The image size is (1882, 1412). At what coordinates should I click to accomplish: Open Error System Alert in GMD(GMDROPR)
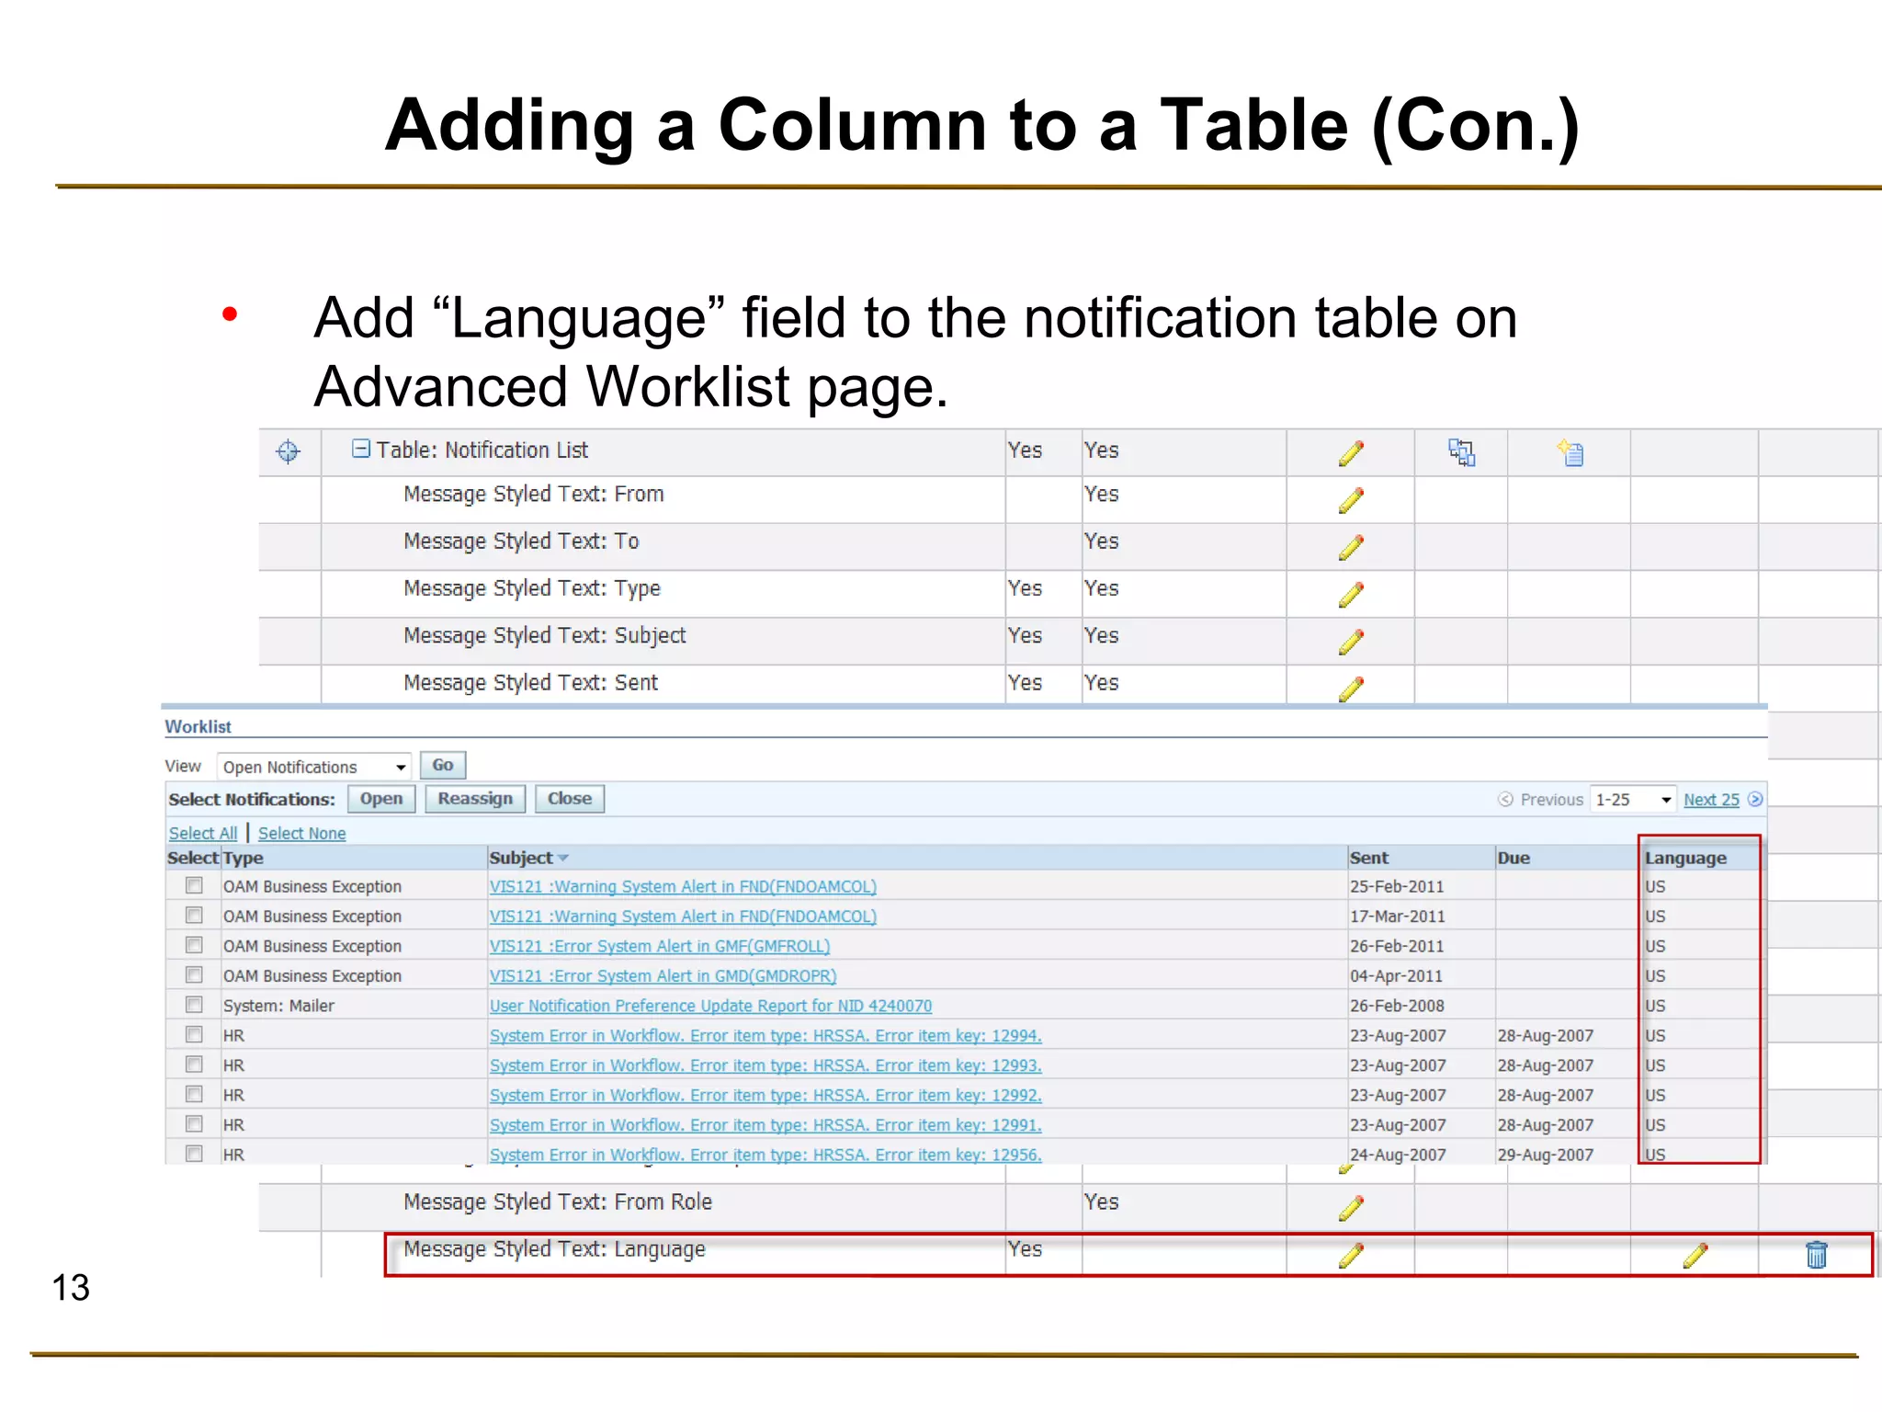663,975
